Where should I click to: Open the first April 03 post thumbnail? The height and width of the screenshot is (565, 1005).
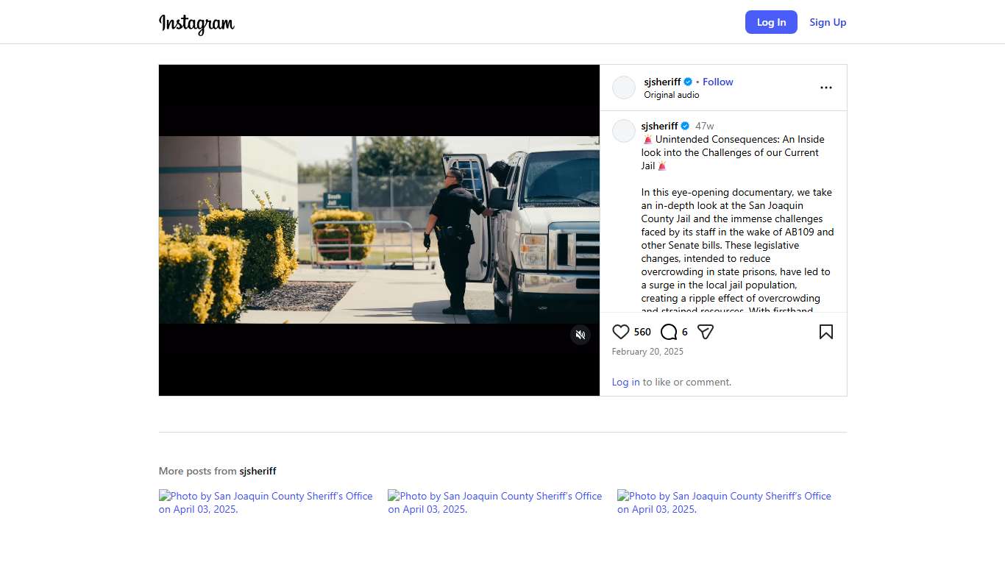coord(266,502)
